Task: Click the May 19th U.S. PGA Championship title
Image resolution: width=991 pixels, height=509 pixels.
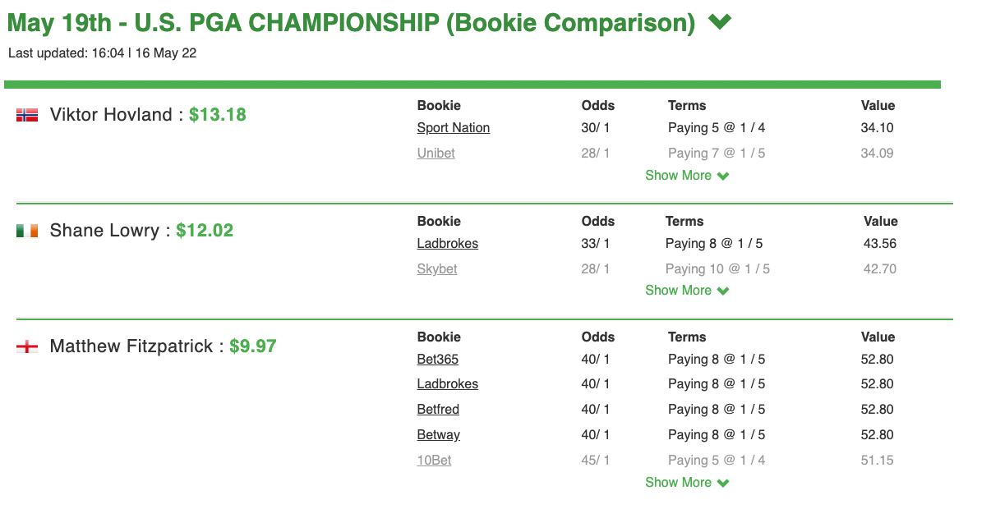Action: pos(351,22)
